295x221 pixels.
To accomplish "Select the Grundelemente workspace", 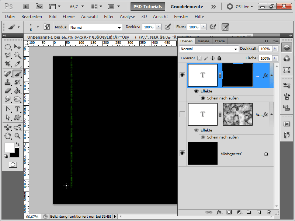I will point(187,7).
